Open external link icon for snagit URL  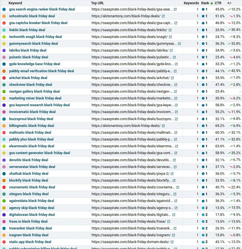(x=170, y=37)
